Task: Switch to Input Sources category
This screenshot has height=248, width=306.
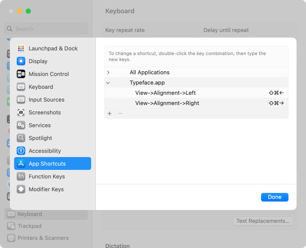Action: pyautogui.click(x=53, y=99)
